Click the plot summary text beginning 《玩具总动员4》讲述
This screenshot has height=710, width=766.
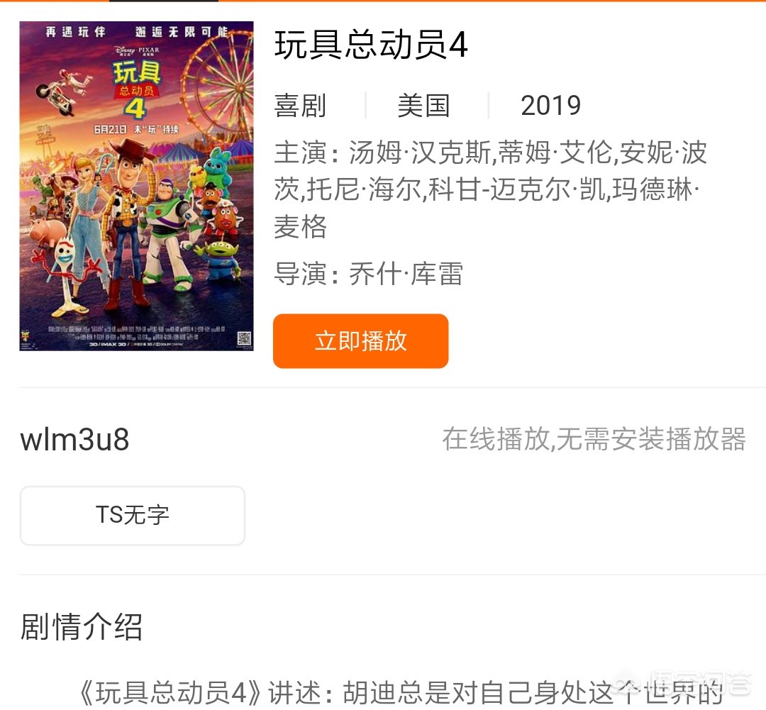click(399, 693)
